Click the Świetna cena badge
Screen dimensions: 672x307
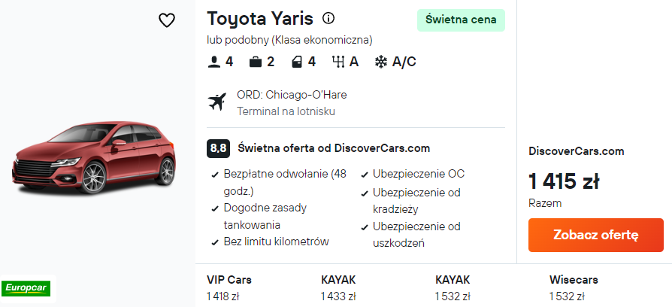[x=461, y=20]
